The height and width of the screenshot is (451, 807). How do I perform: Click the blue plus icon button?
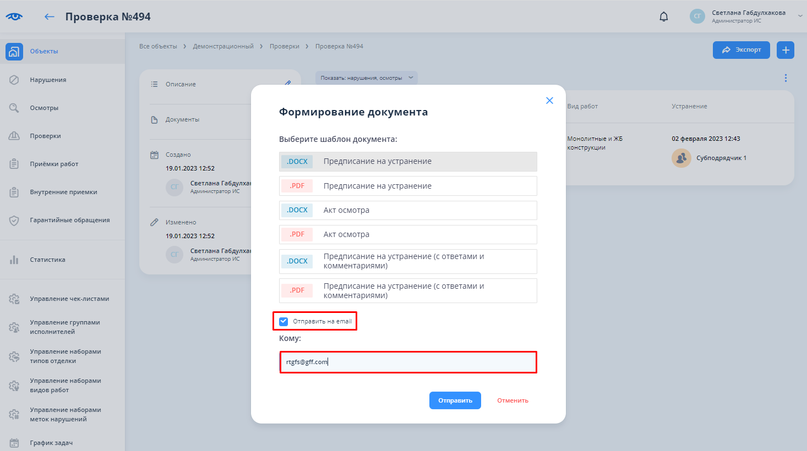coord(786,50)
